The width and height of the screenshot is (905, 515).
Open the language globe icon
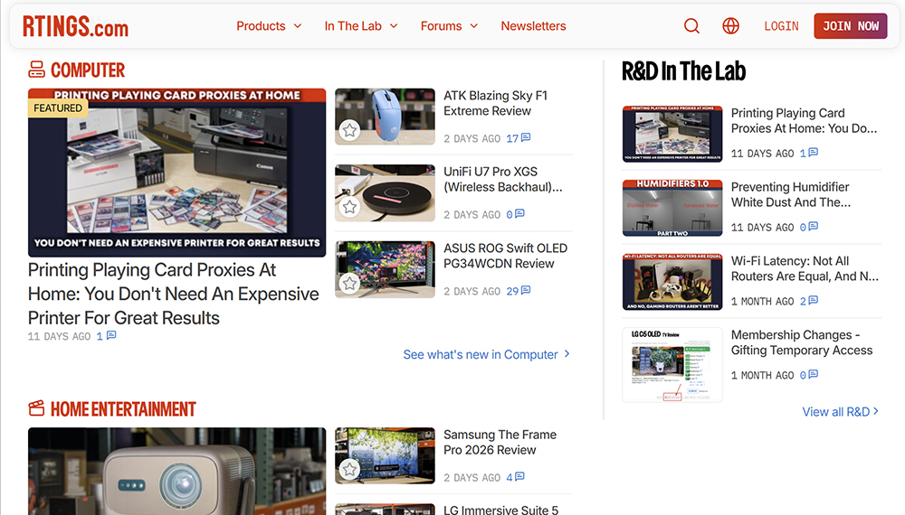[x=730, y=26]
